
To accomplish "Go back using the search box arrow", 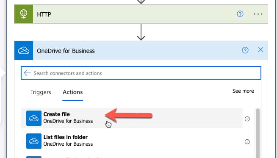I will pyautogui.click(x=27, y=73).
